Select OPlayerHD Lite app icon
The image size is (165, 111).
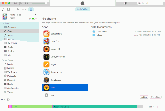click(x=46, y=57)
